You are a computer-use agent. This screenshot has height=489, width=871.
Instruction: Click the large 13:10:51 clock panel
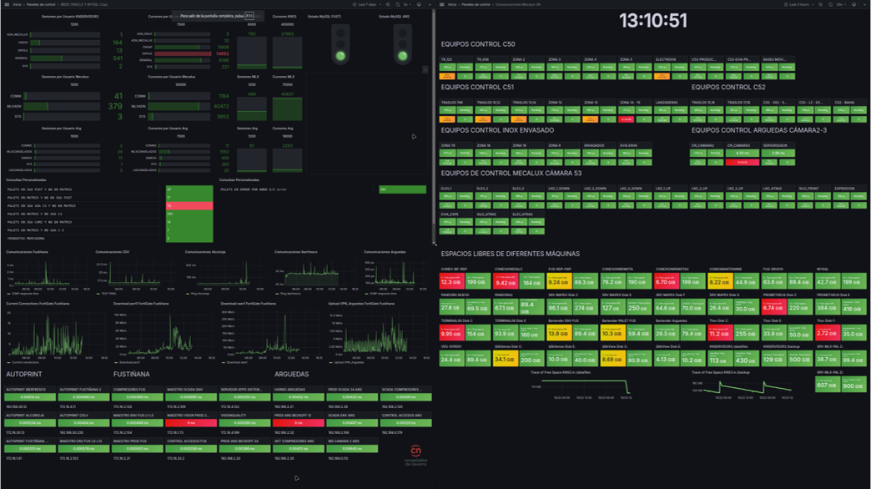point(654,20)
